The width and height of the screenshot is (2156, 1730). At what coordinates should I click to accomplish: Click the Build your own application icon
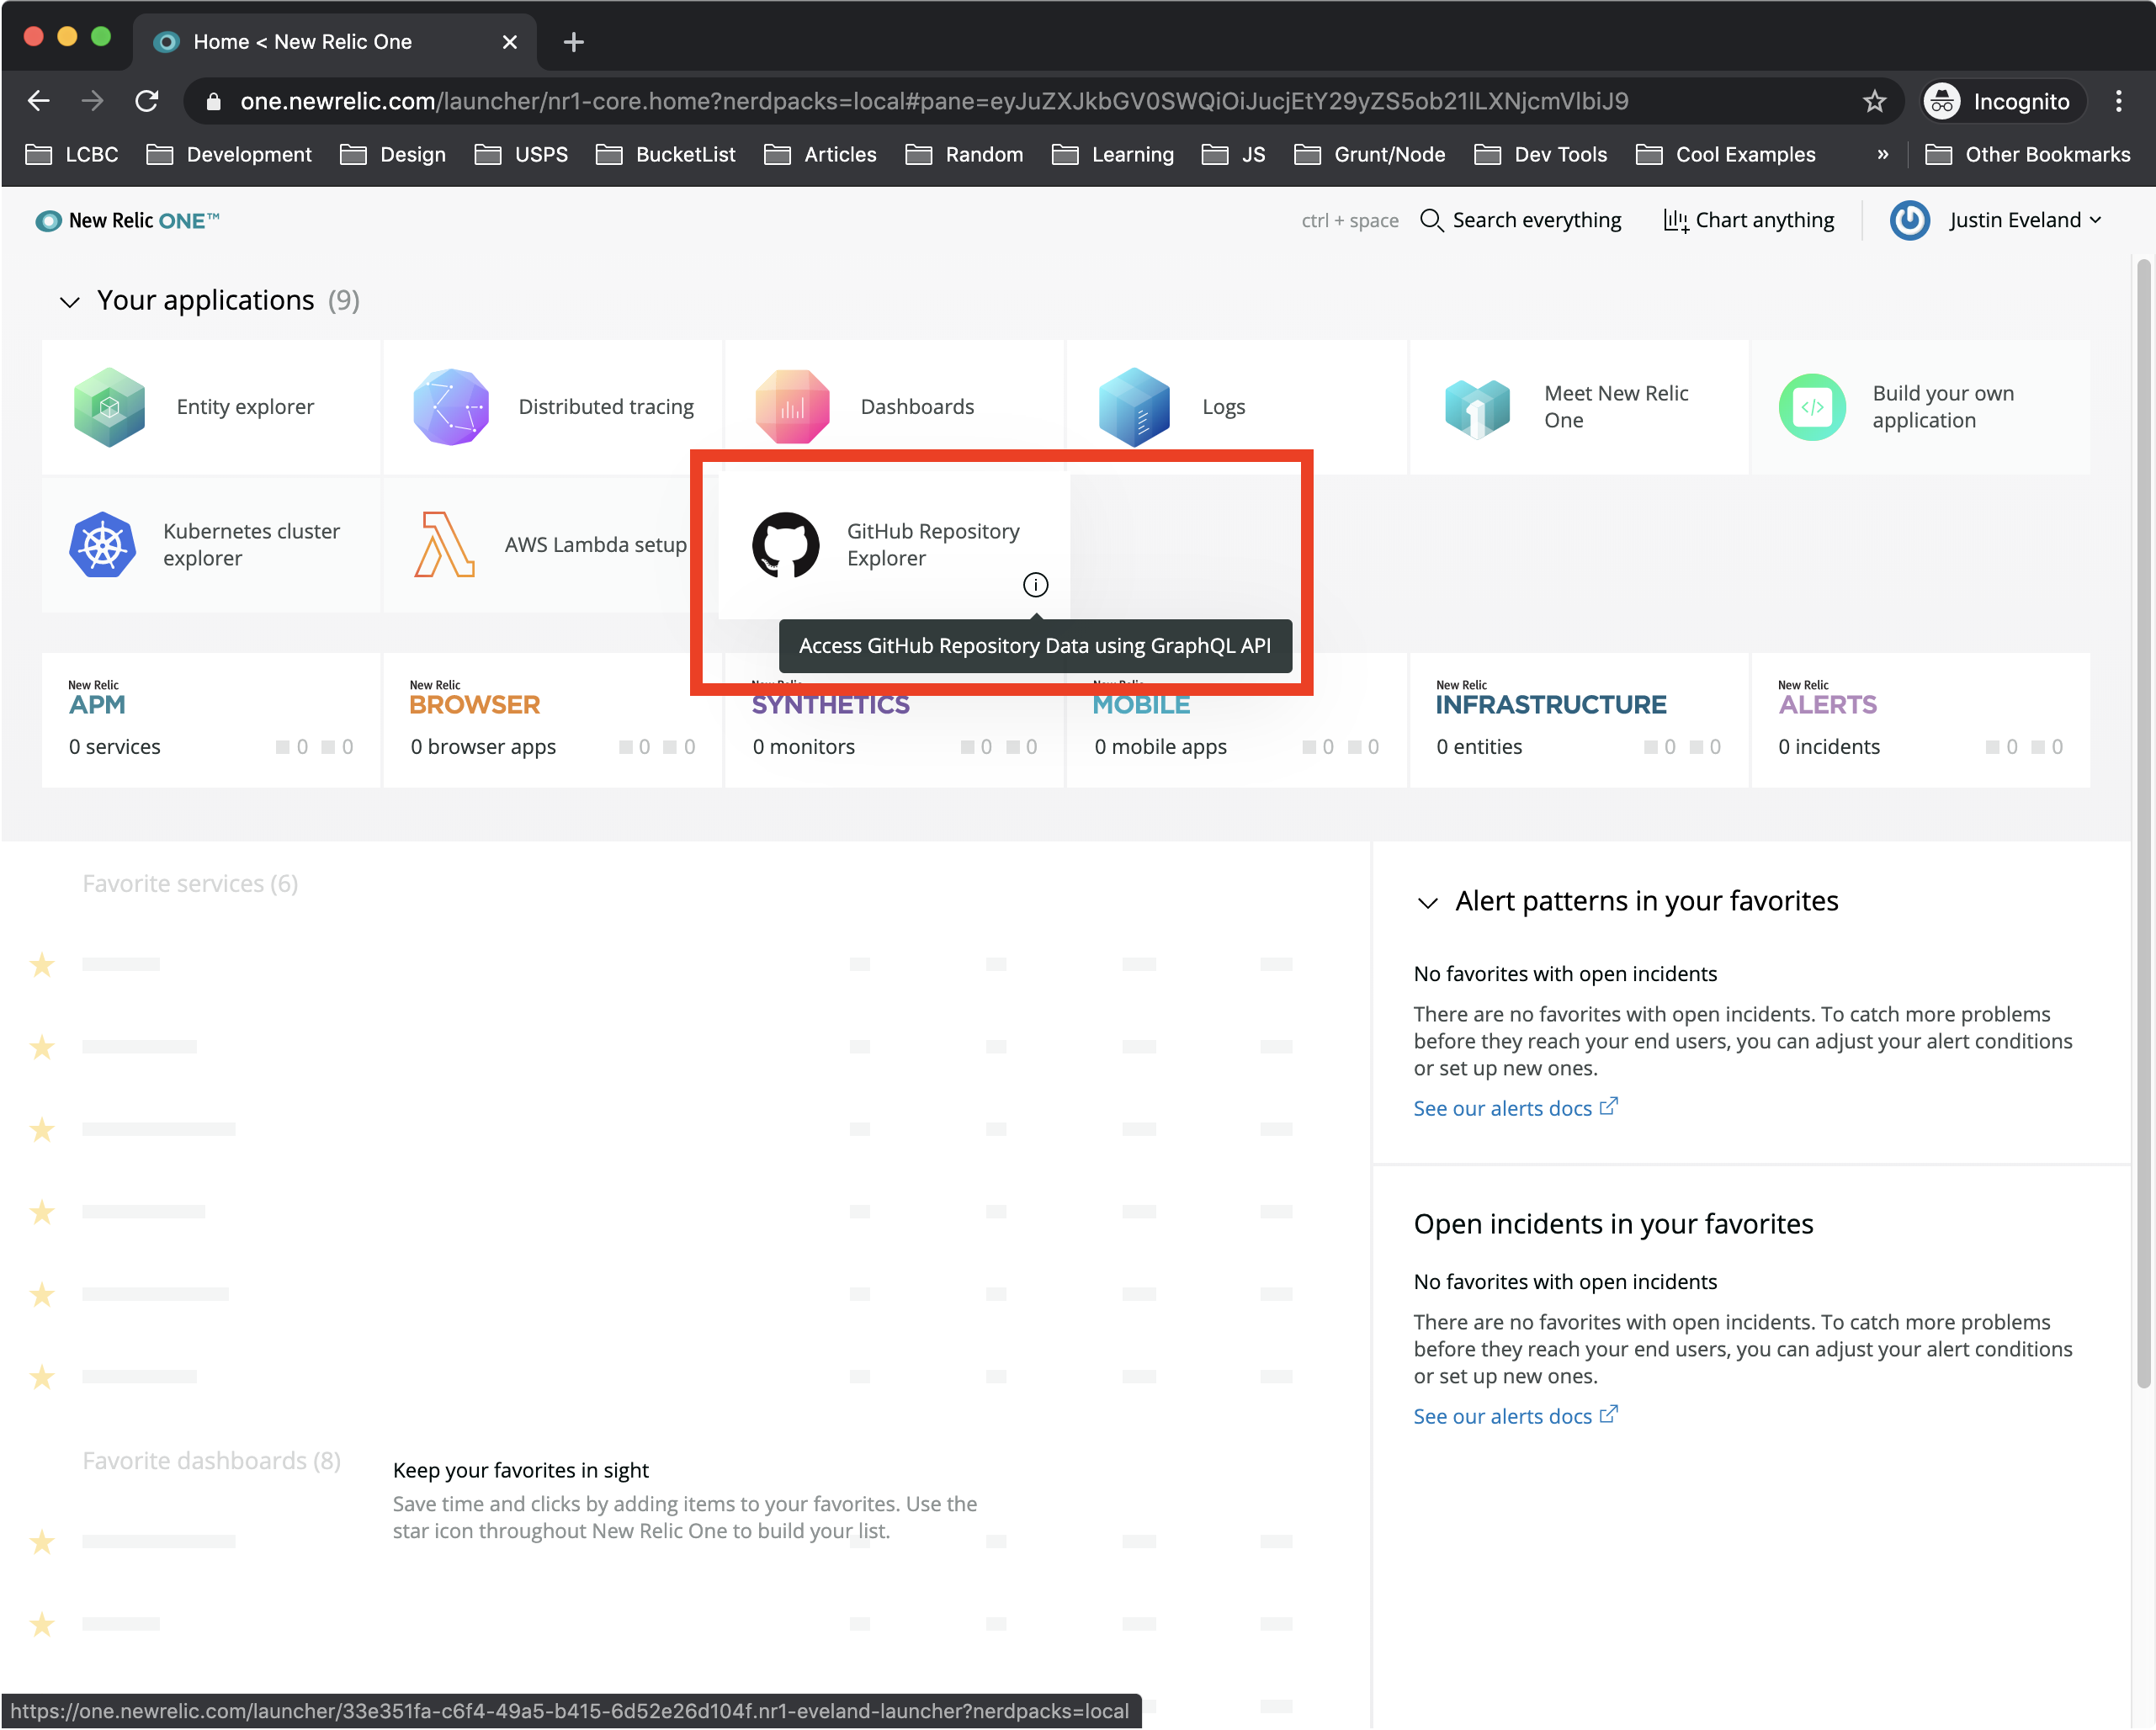coord(1812,407)
